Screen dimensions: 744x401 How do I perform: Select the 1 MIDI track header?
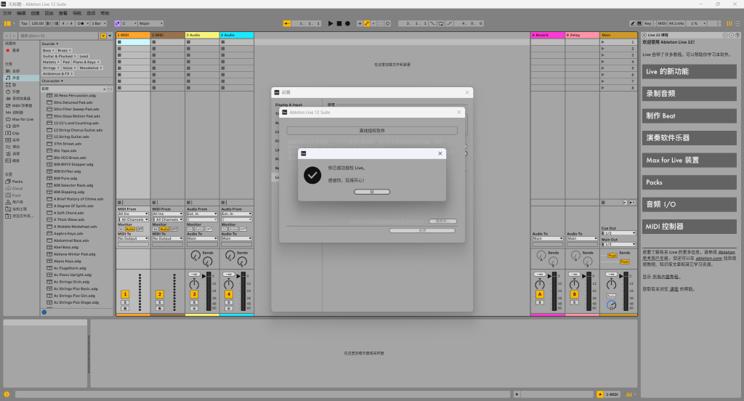pyautogui.click(x=134, y=35)
